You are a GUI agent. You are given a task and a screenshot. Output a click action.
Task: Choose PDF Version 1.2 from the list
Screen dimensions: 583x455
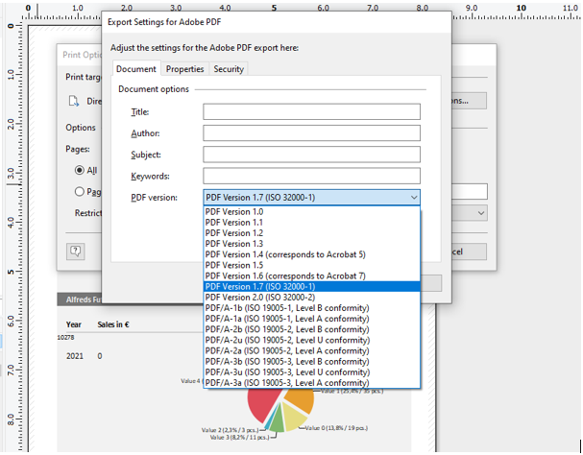(311, 233)
